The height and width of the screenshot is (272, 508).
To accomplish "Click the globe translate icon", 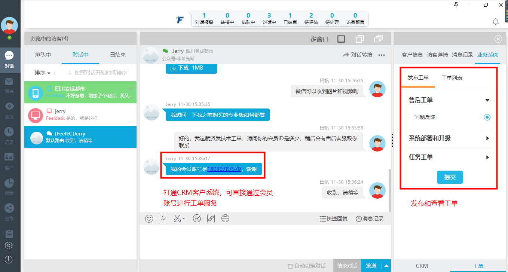I will (x=225, y=219).
